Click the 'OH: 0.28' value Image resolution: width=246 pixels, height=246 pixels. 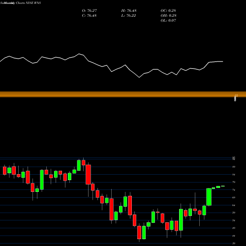point(168,15)
